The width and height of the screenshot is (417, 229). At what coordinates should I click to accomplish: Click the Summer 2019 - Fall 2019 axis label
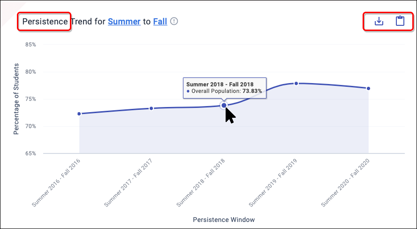pos(274,183)
